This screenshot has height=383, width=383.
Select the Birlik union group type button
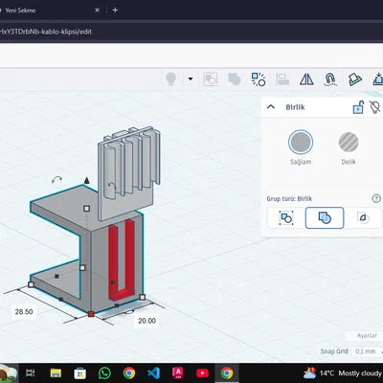coord(325,218)
